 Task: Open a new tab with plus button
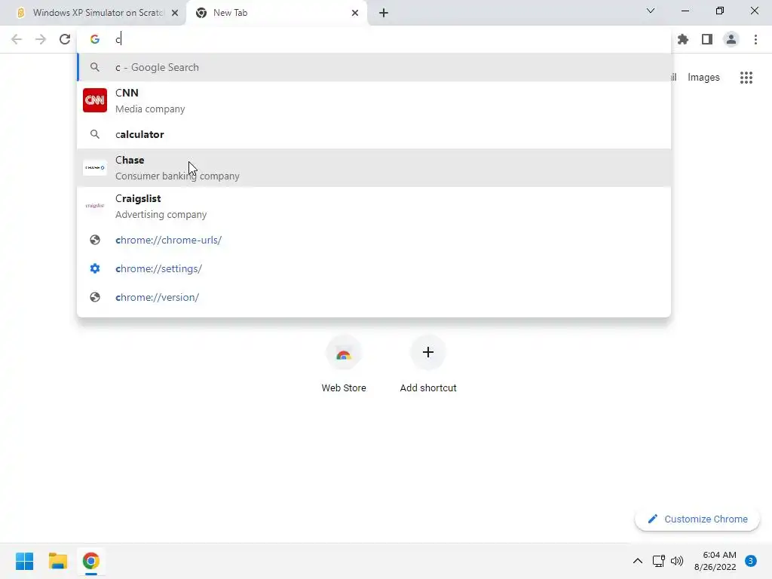pos(384,13)
